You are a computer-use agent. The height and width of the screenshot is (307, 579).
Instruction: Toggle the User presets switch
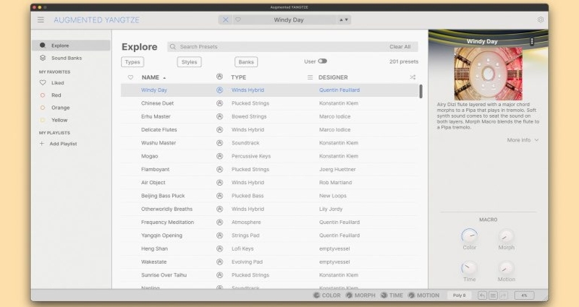322,61
